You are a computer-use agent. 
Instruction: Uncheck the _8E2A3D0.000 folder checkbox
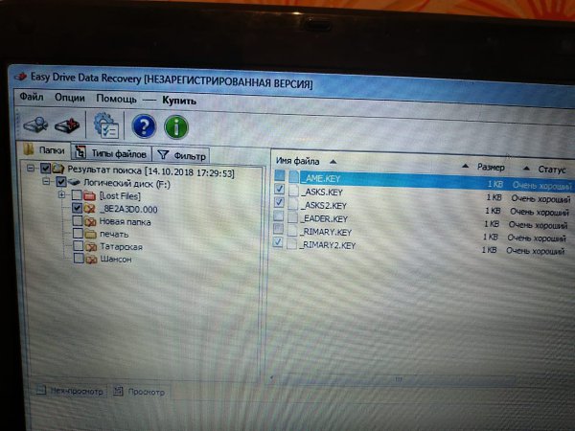(x=77, y=208)
